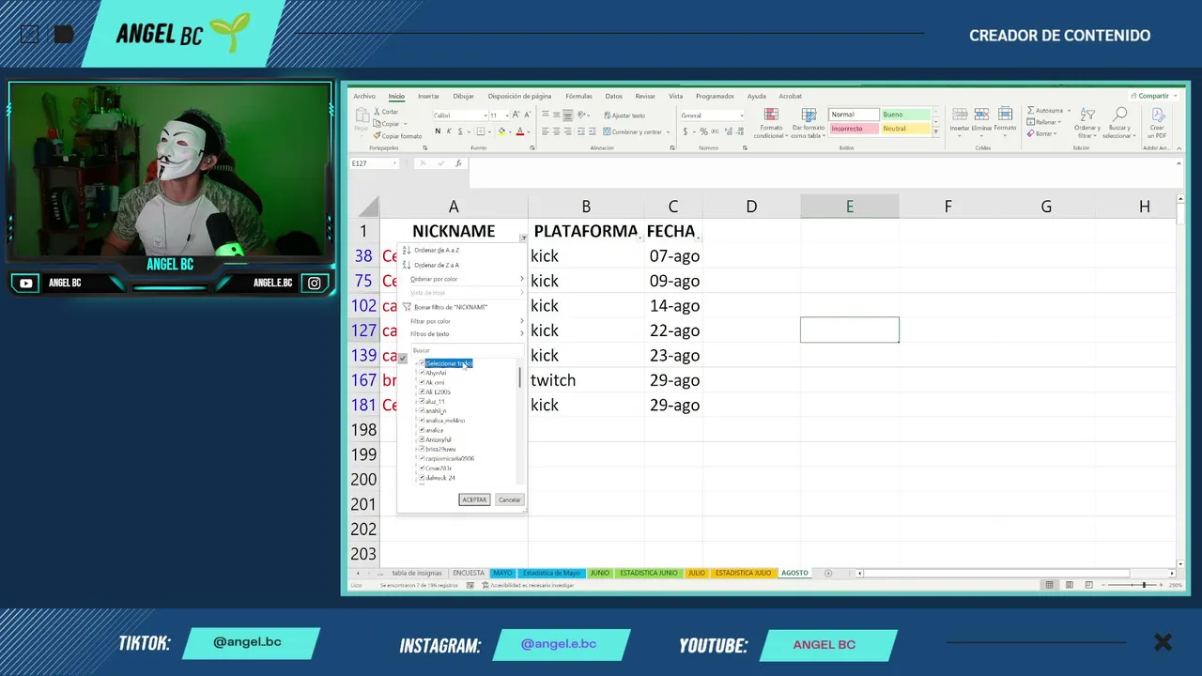
Task: Sort with Ordenar de Z a A
Action: click(436, 266)
